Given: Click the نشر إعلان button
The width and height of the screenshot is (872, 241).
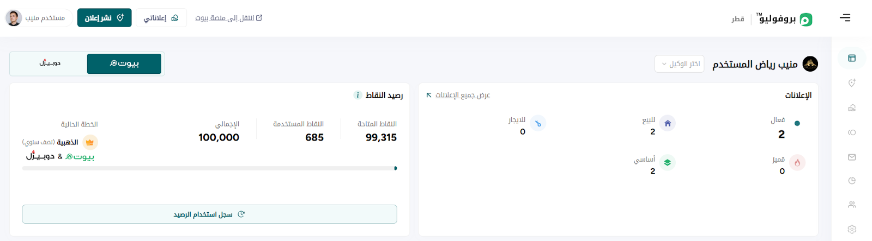Looking at the screenshot, I should [104, 18].
